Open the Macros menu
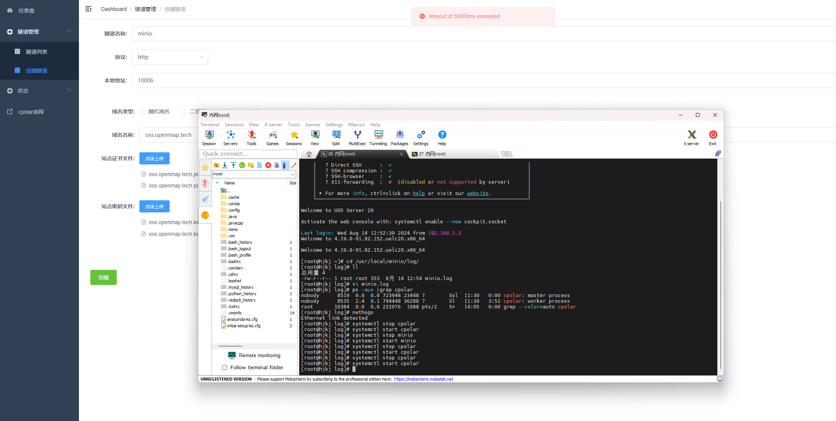The image size is (836, 421). point(356,125)
